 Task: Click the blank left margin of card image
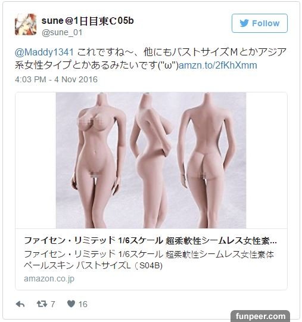pos(36,160)
